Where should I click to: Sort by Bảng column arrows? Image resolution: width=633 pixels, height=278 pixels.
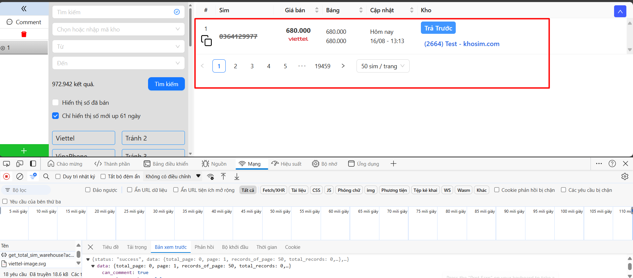point(361,10)
